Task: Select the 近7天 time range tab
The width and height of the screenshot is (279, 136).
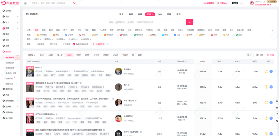Action: point(87,55)
